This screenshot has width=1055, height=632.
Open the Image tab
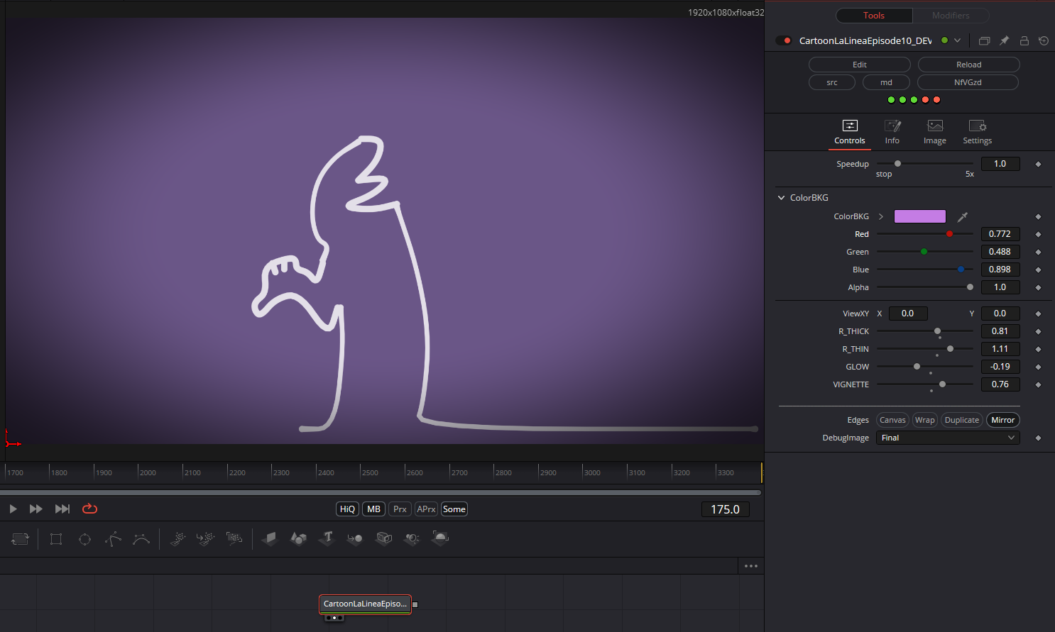coord(935,133)
